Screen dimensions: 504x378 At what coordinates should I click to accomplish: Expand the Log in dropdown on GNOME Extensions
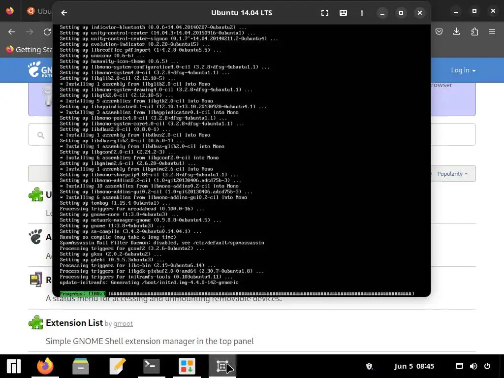click(463, 70)
